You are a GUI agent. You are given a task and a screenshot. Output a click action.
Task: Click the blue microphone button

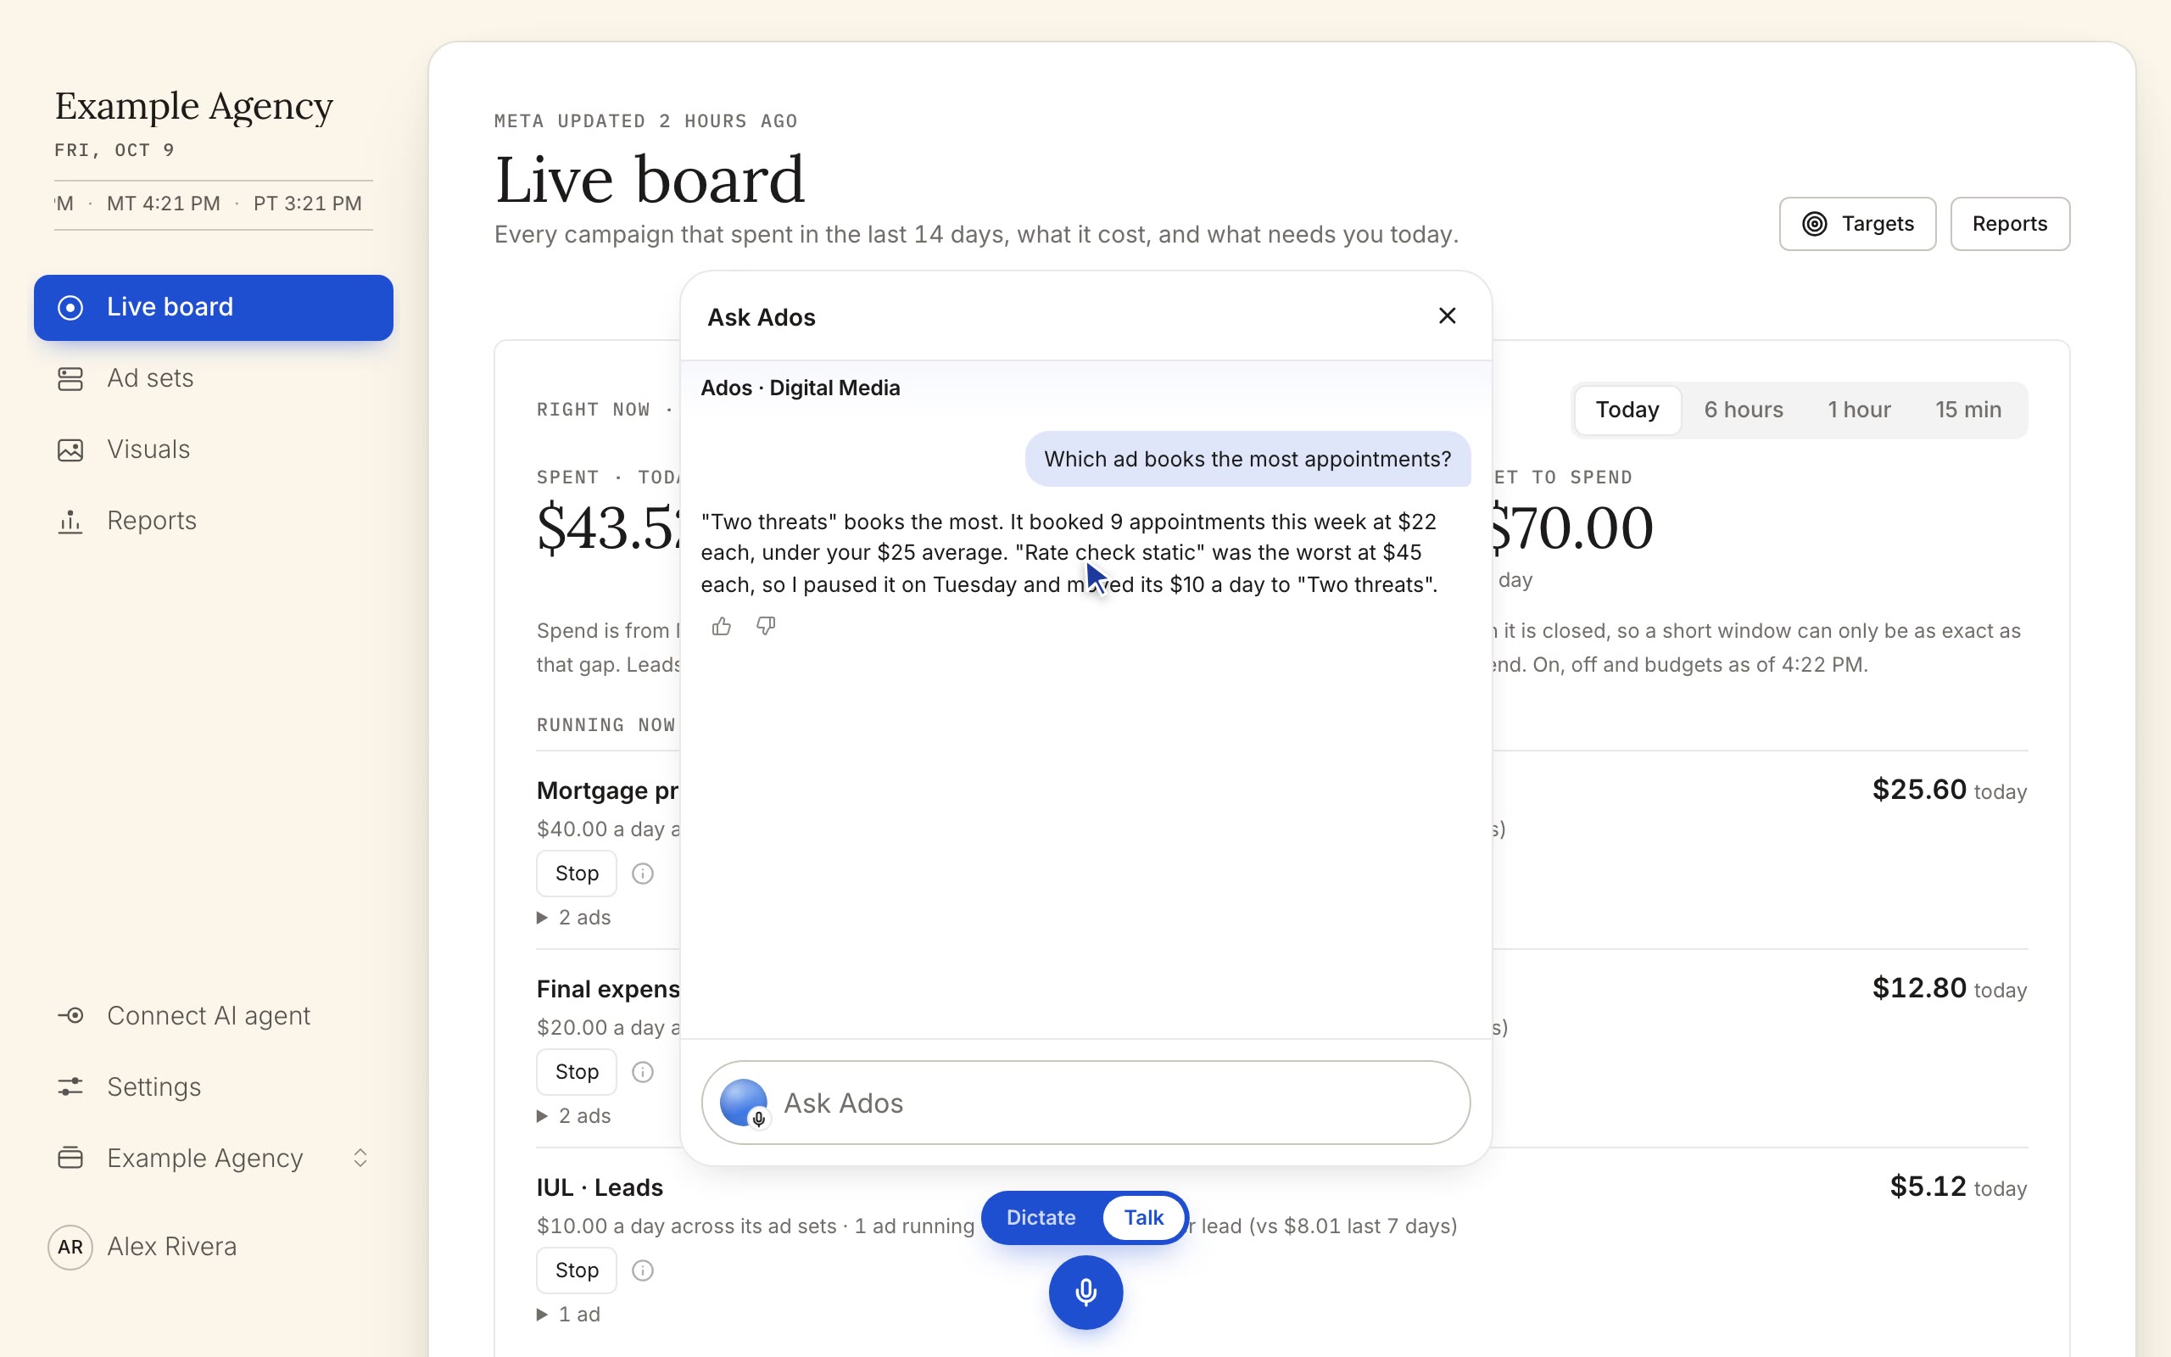point(1085,1293)
